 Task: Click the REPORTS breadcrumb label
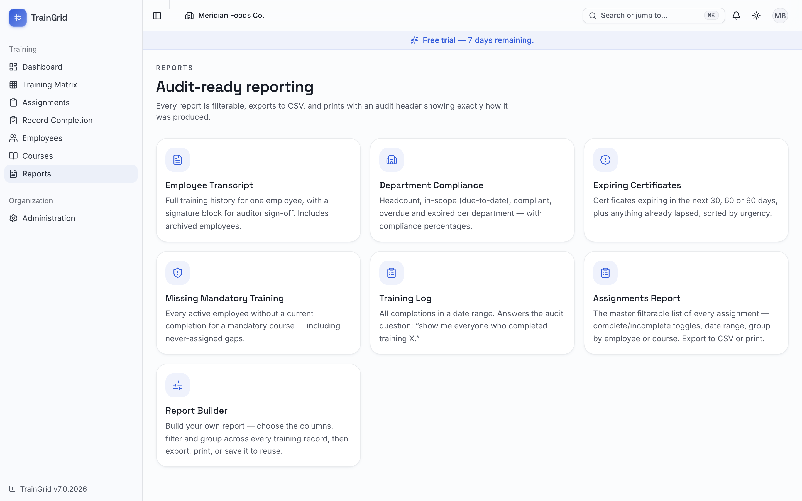coord(174,68)
